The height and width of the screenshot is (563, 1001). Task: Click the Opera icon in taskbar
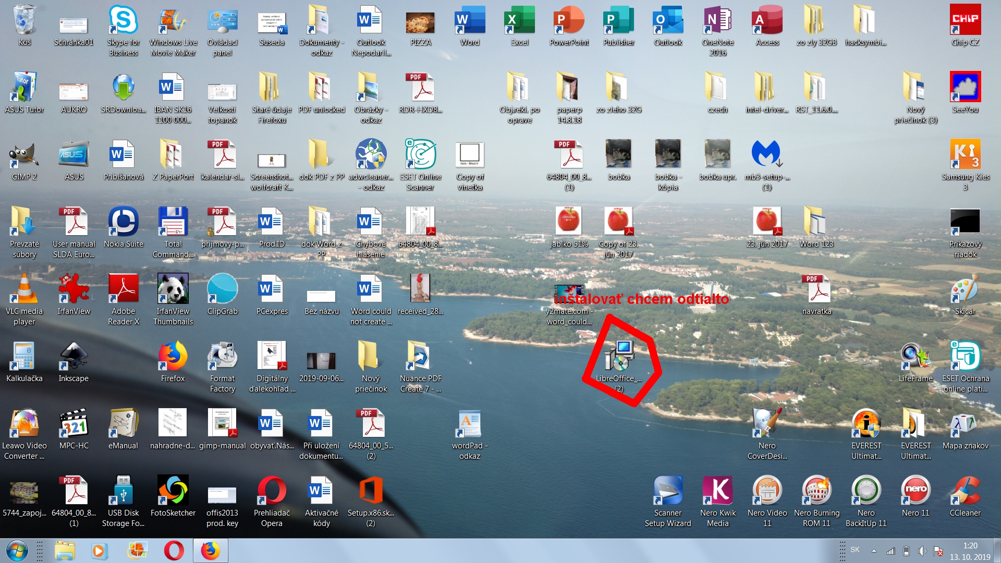[x=174, y=551]
